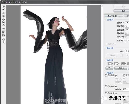Click the 载入网格 (Load Mesh) button
The width and height of the screenshot is (129, 104).
114,16
